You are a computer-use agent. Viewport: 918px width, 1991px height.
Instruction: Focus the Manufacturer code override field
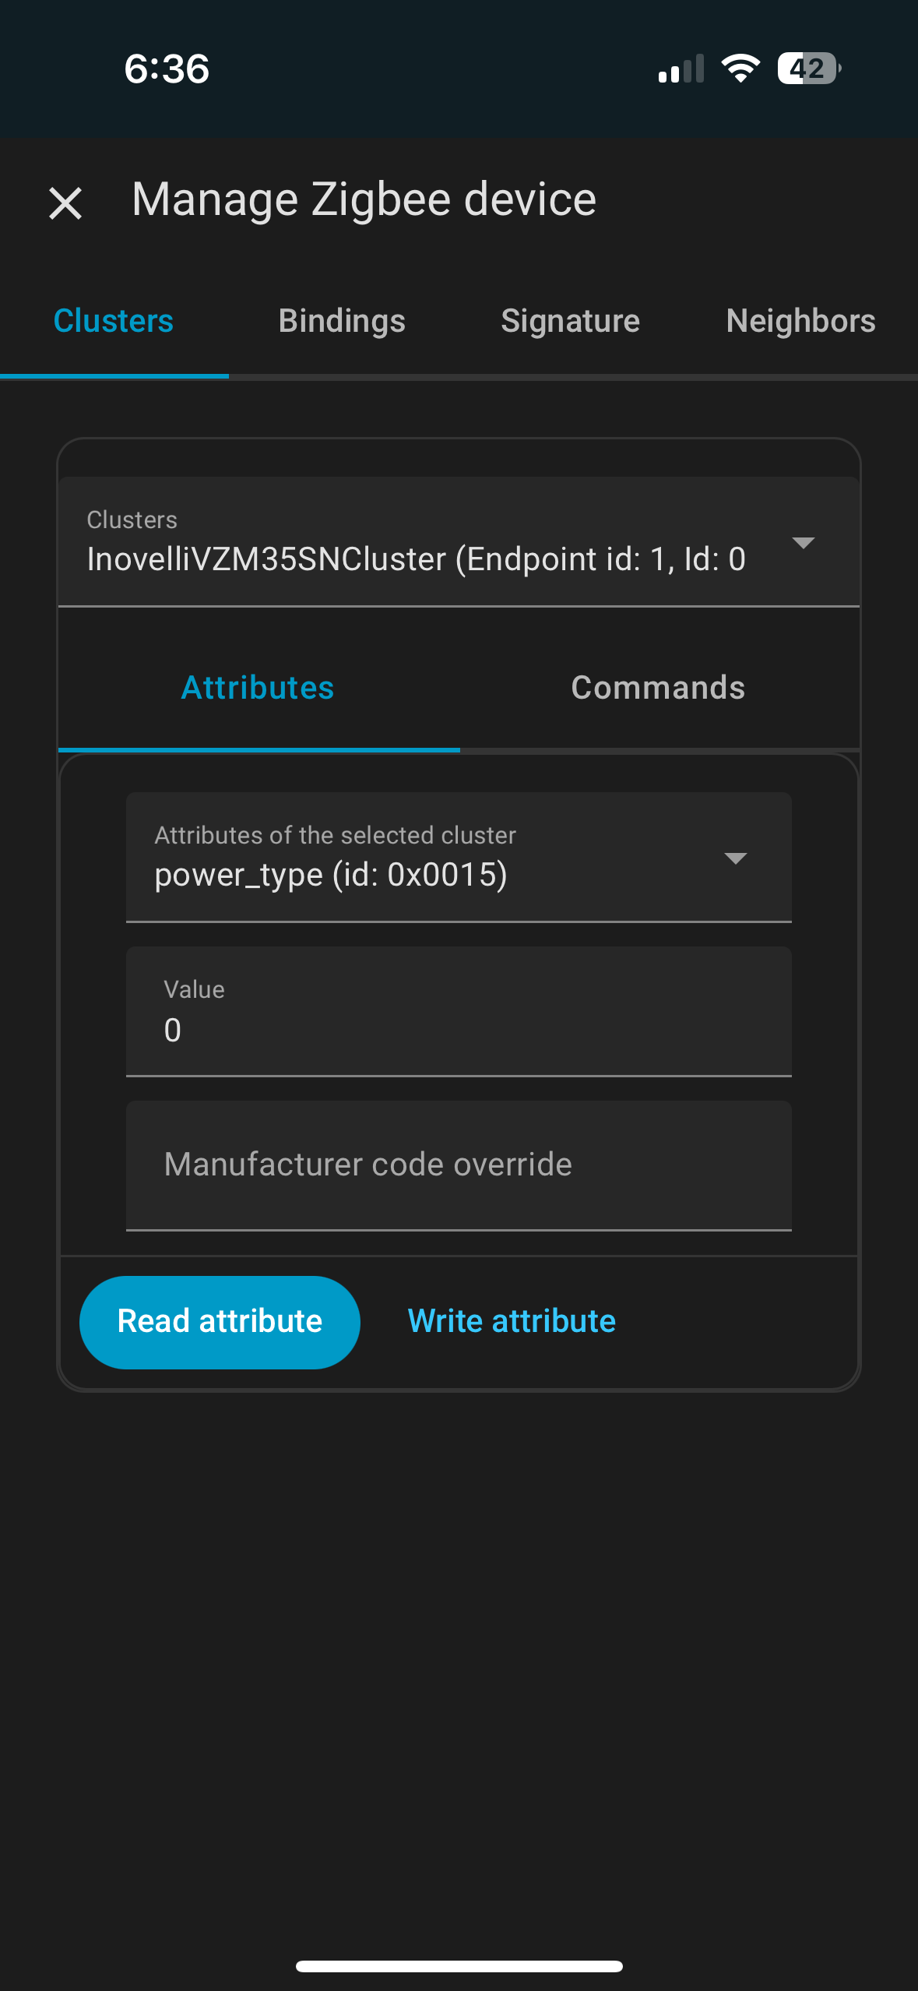point(459,1165)
